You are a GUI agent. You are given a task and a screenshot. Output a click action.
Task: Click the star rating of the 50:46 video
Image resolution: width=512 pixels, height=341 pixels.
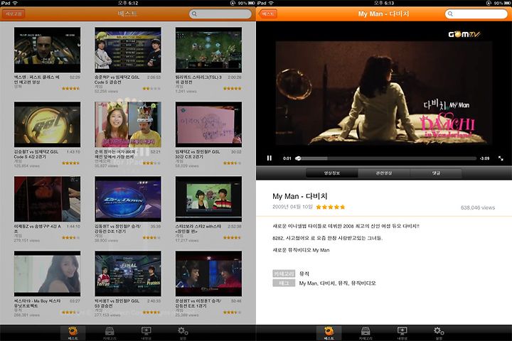tap(232, 313)
